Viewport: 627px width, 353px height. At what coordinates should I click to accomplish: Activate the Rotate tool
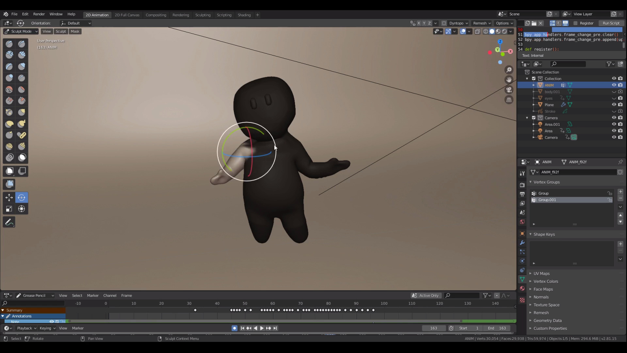point(22,197)
